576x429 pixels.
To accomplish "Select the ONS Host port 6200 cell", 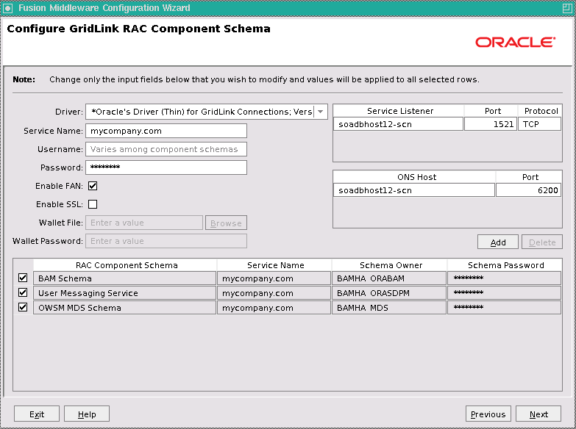I will coord(528,190).
